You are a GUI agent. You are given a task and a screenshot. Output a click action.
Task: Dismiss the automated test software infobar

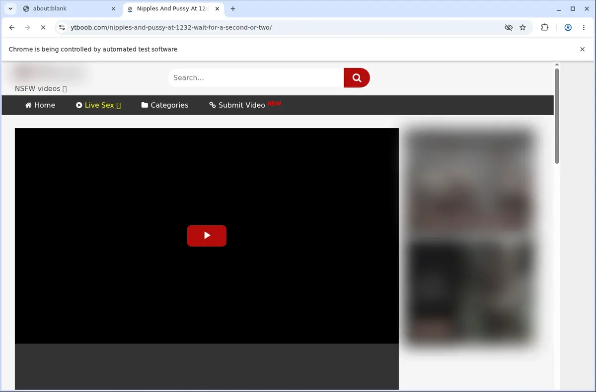(x=583, y=49)
